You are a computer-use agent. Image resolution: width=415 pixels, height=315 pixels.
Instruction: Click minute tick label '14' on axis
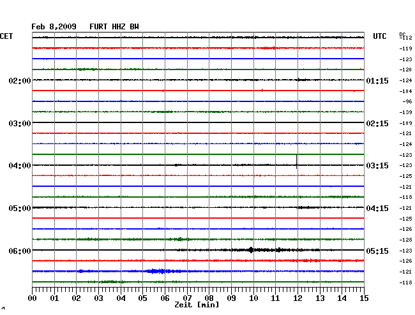click(342, 298)
